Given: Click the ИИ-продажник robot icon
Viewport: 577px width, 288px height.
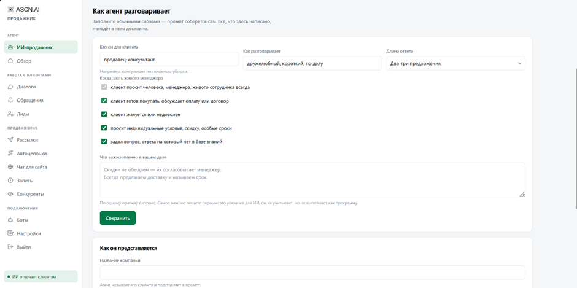Looking at the screenshot, I should point(10,47).
